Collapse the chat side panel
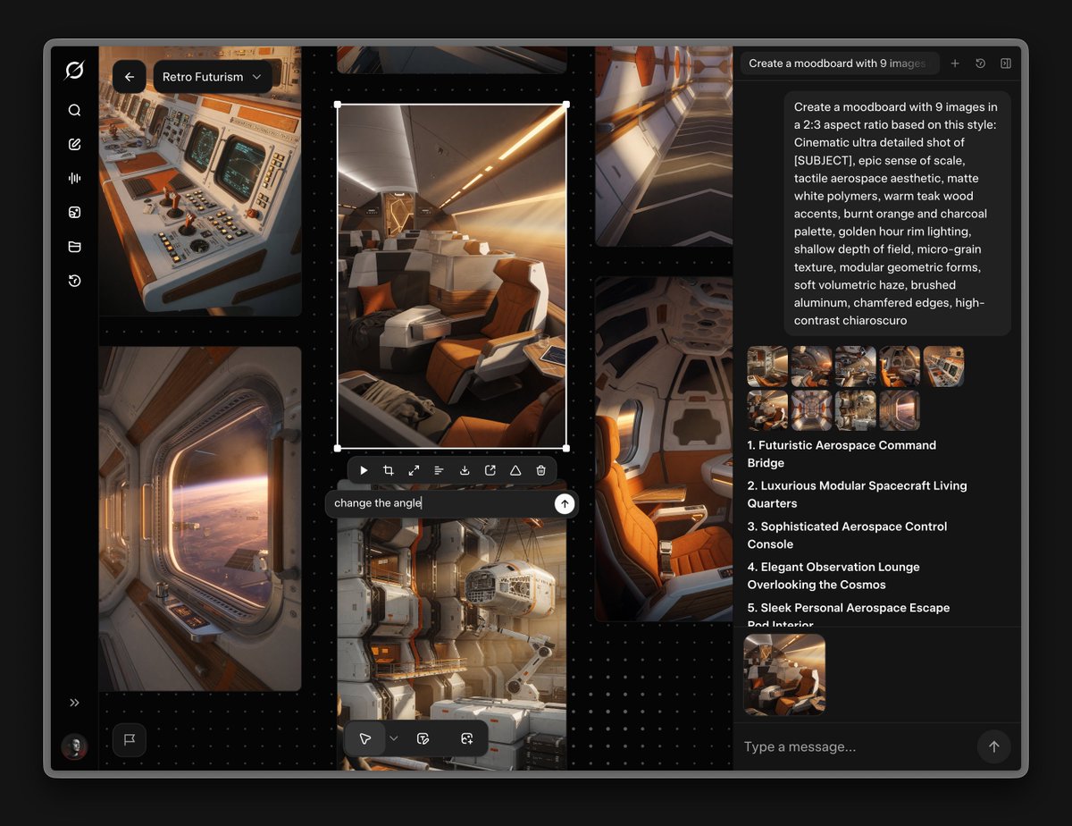The width and height of the screenshot is (1072, 826). pyautogui.click(x=1006, y=63)
